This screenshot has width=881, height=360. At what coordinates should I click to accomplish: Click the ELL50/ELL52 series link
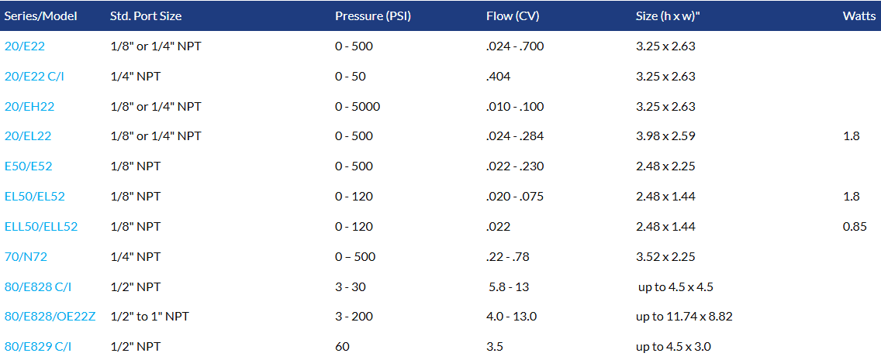(x=41, y=227)
